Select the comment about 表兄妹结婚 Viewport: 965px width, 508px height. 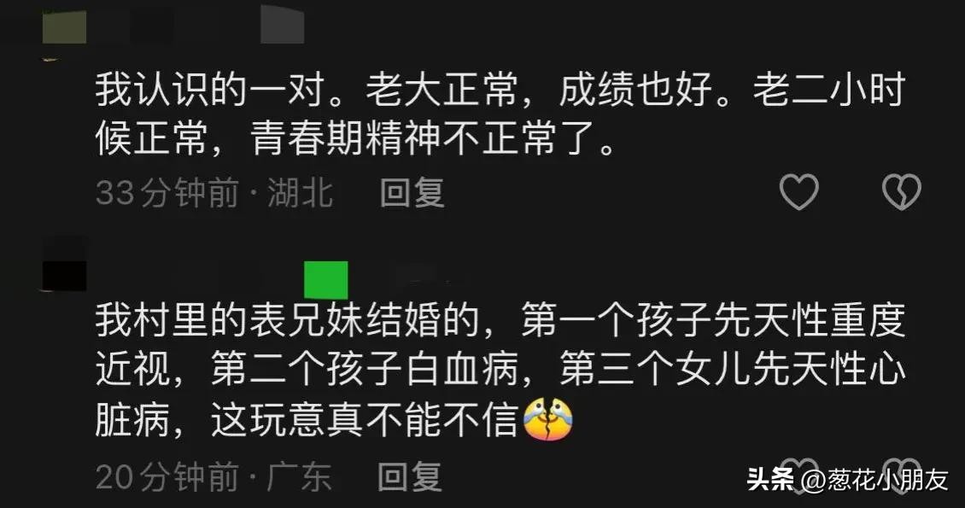500,371
